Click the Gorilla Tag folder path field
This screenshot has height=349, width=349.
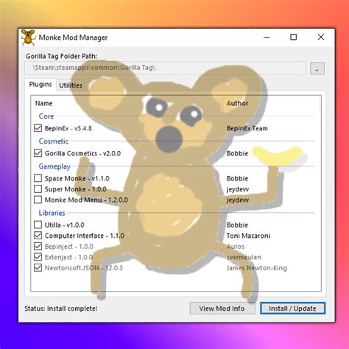coord(166,68)
